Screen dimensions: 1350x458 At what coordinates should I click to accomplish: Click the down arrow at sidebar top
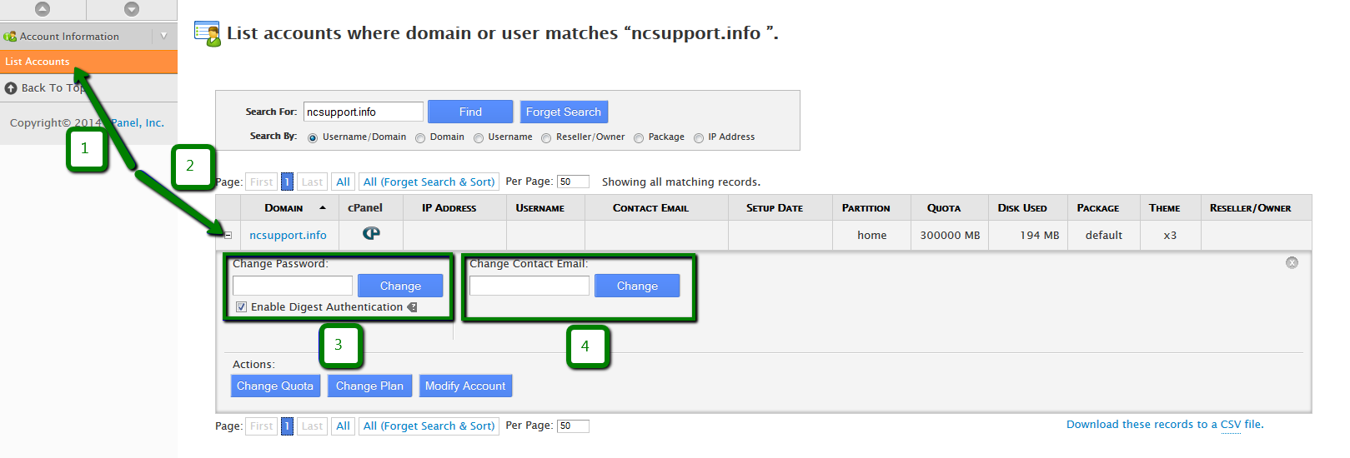132,9
